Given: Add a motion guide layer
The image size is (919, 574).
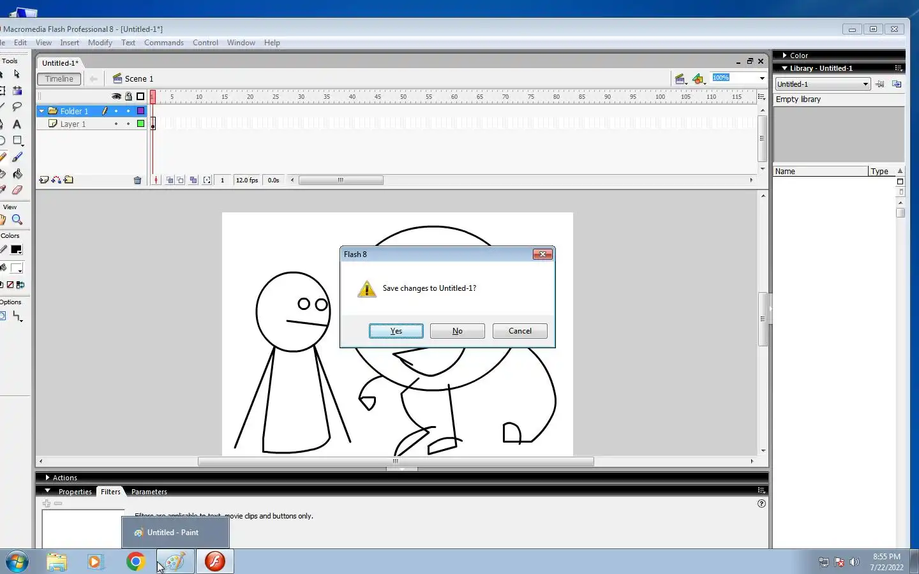Looking at the screenshot, I should [x=56, y=180].
